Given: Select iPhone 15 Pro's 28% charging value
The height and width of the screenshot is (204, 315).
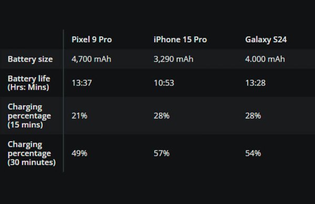Looking at the screenshot, I should tap(162, 116).
